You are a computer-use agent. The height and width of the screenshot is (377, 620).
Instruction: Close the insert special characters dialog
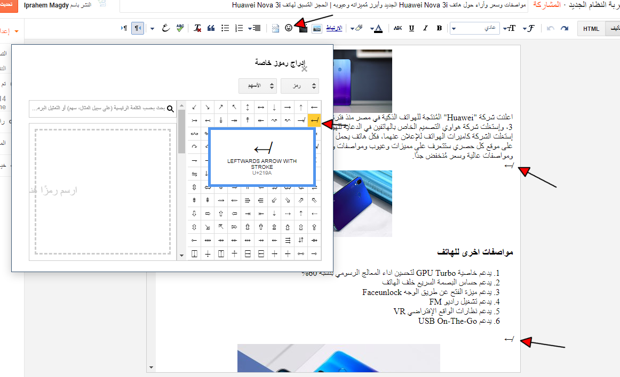click(304, 69)
